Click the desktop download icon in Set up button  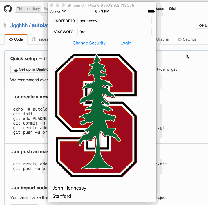[x=16, y=69]
